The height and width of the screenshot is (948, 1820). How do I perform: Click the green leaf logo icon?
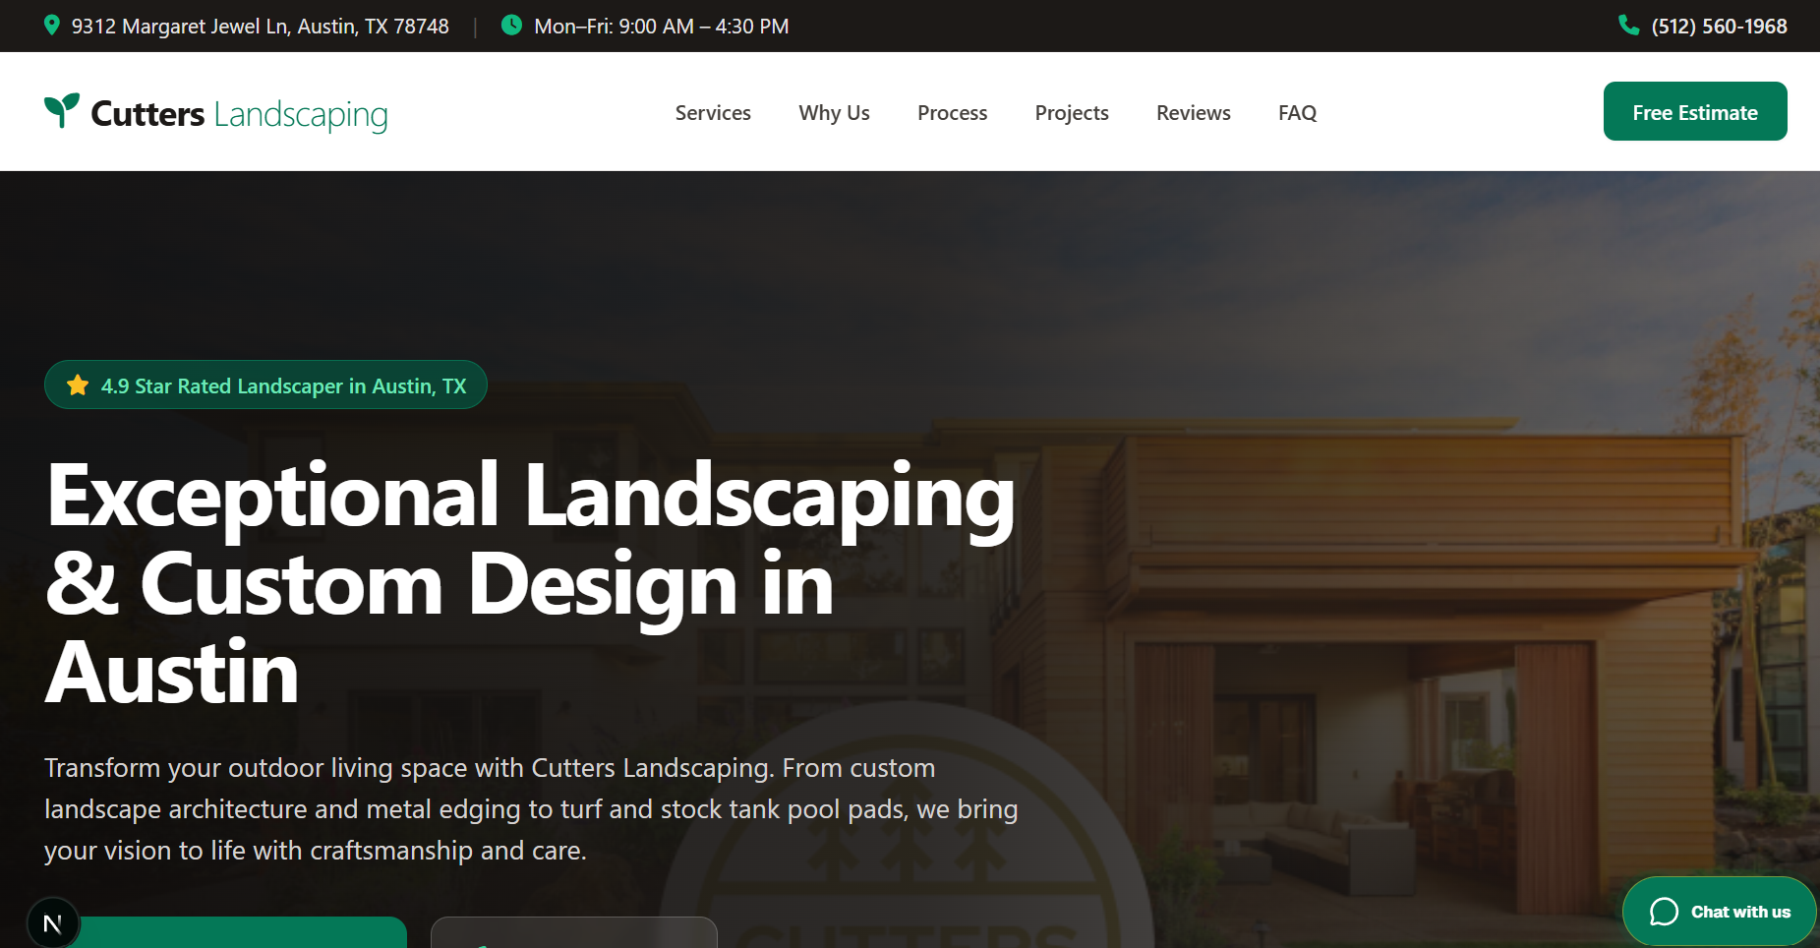(x=62, y=110)
